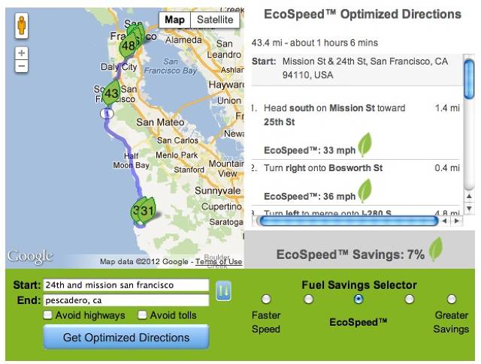
Task: Switch to Satellite map view
Action: (215, 20)
